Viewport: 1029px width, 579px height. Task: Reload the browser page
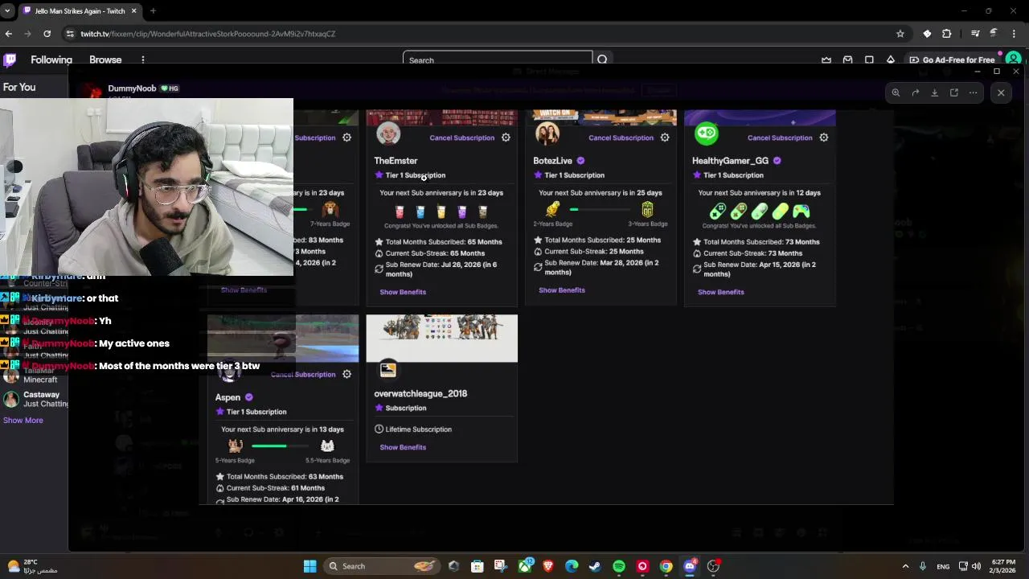(x=47, y=34)
